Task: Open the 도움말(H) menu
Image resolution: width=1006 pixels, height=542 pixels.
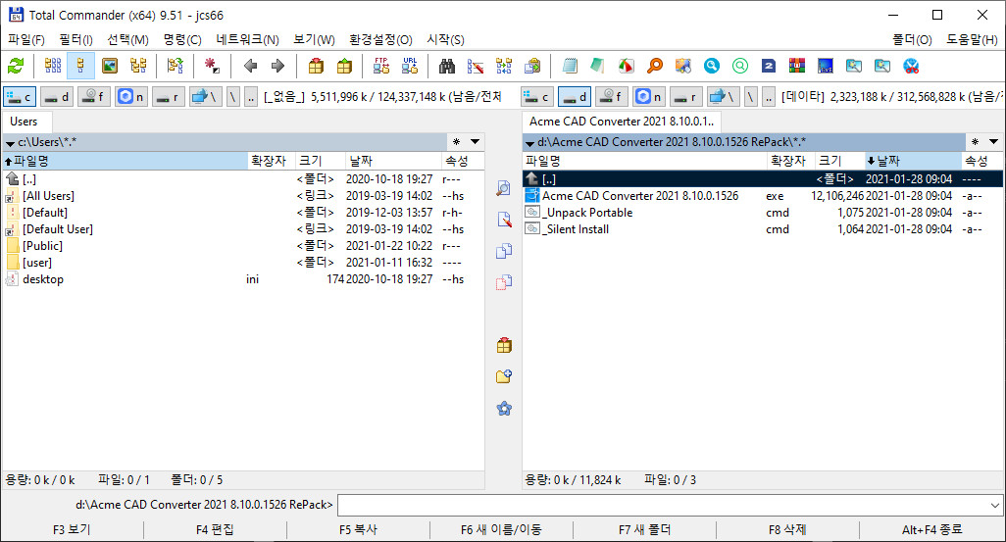Action: click(972, 40)
